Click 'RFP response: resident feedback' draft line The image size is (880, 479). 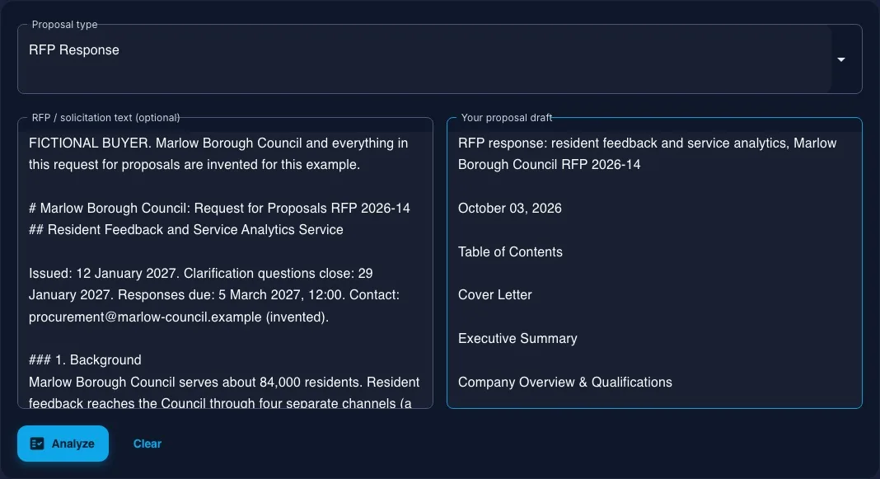(x=647, y=143)
